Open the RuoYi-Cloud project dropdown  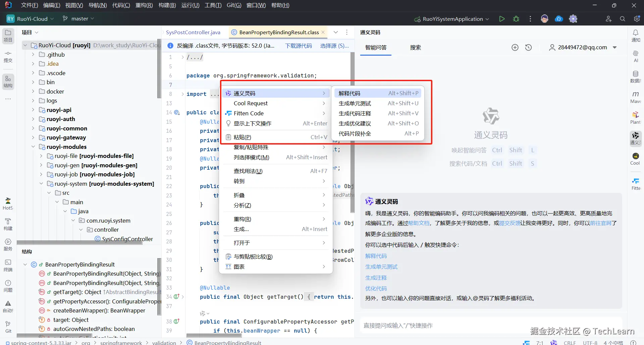(30, 19)
